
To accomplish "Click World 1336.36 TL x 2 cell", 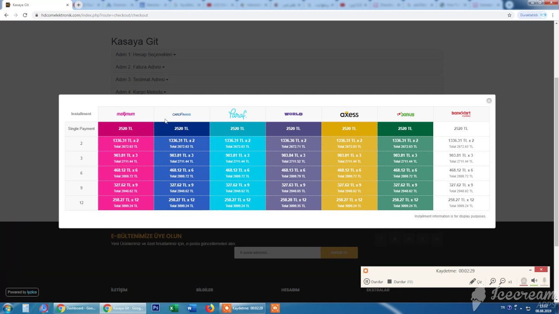I will pyautogui.click(x=293, y=143).
